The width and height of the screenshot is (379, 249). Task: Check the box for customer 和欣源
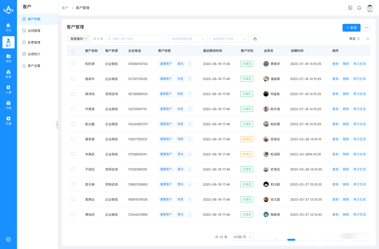73,64
